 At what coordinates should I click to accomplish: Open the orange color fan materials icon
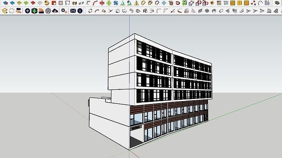click(41, 11)
